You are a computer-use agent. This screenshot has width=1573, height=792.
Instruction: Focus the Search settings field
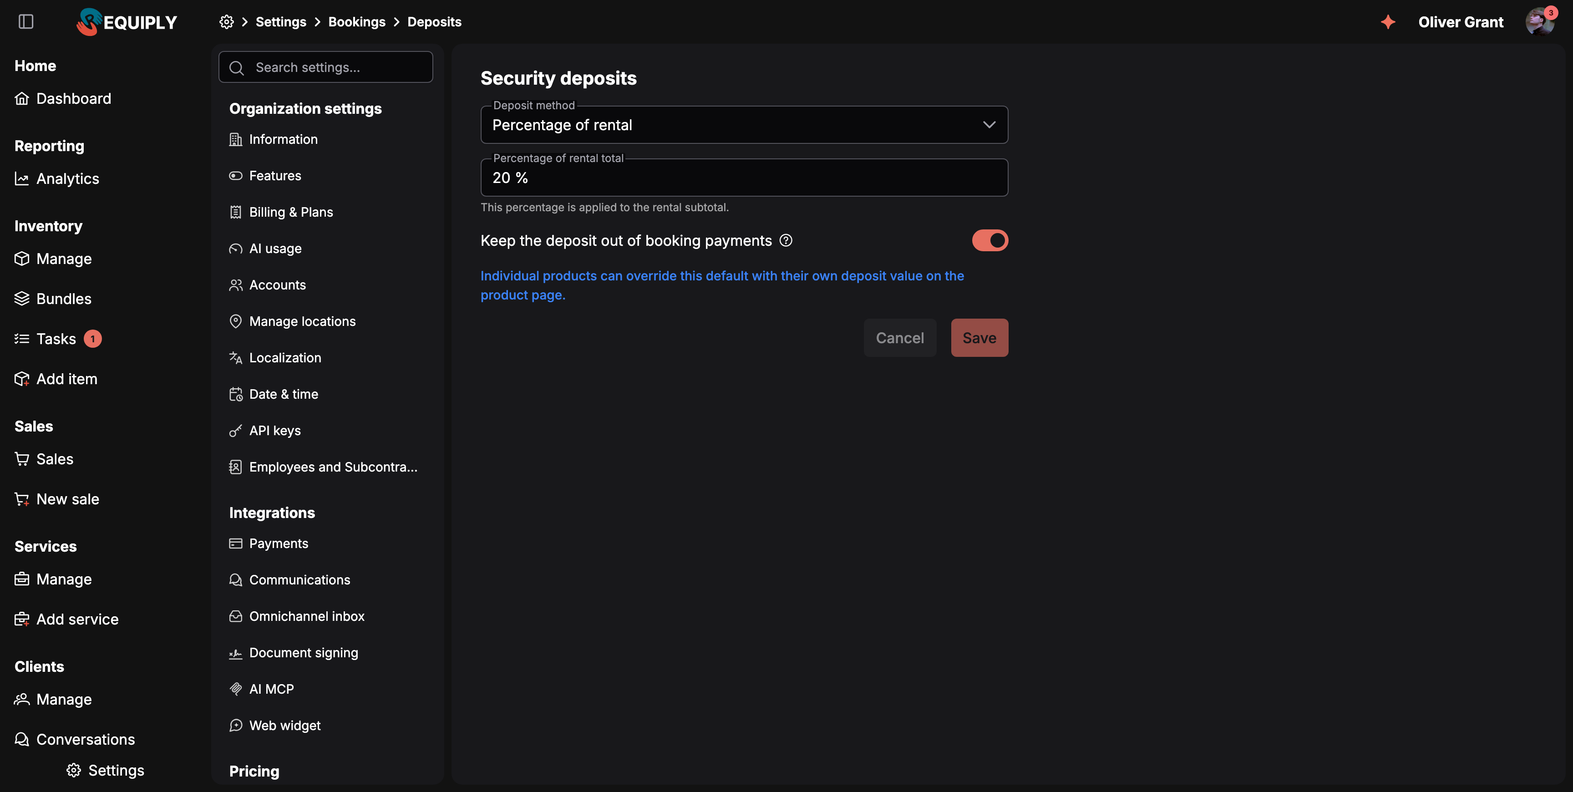325,67
